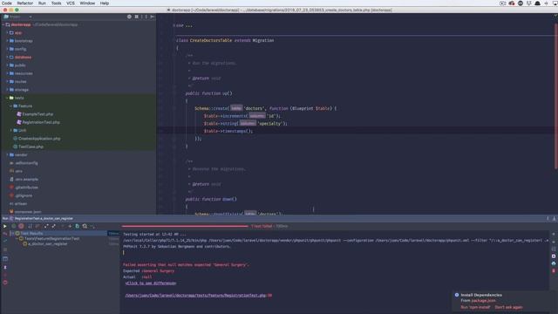This screenshot has width=558, height=314.
Task: Click Run 'npm install' link
Action: point(475,307)
